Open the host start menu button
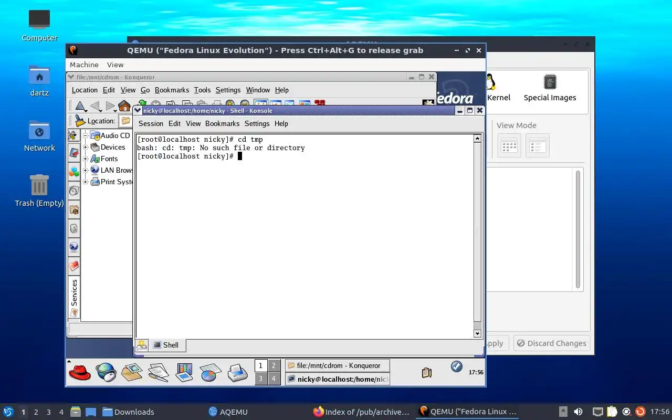This screenshot has height=420, width=672. pos(8,412)
